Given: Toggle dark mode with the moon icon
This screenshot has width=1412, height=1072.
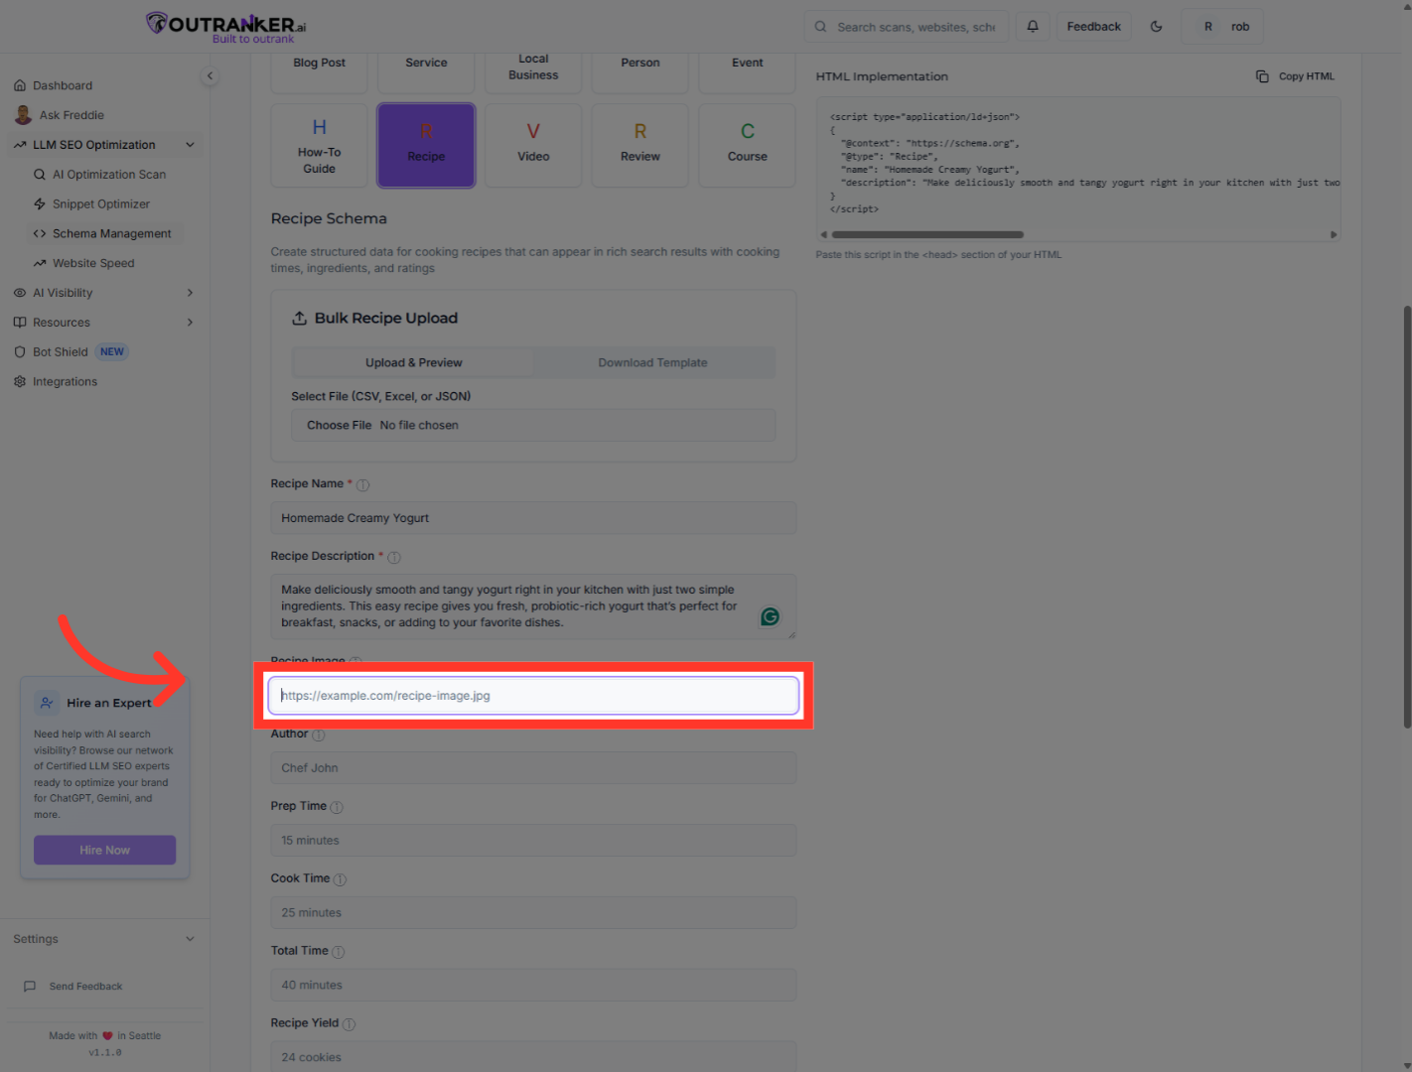Looking at the screenshot, I should pyautogui.click(x=1156, y=27).
